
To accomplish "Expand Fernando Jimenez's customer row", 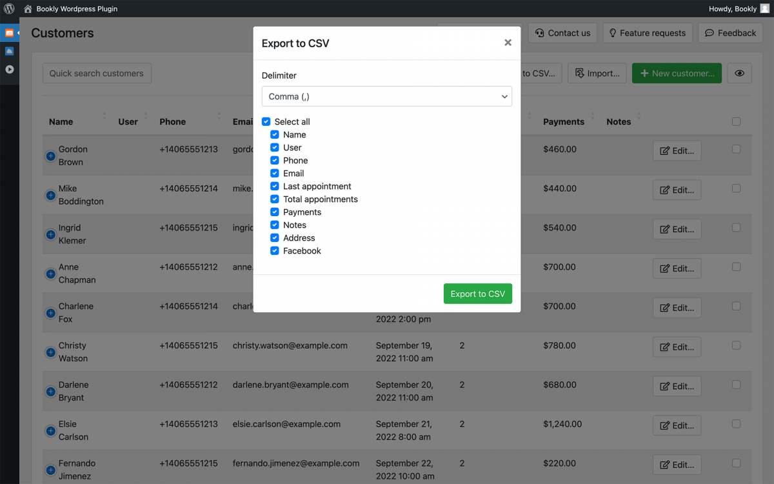I will point(50,470).
